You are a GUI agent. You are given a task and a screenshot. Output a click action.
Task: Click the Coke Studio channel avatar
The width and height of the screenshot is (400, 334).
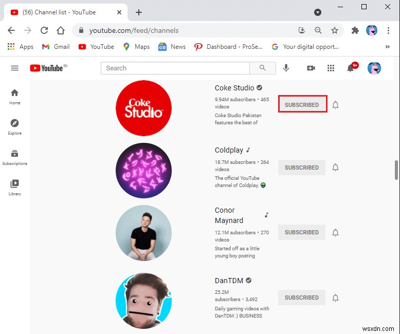click(x=143, y=108)
